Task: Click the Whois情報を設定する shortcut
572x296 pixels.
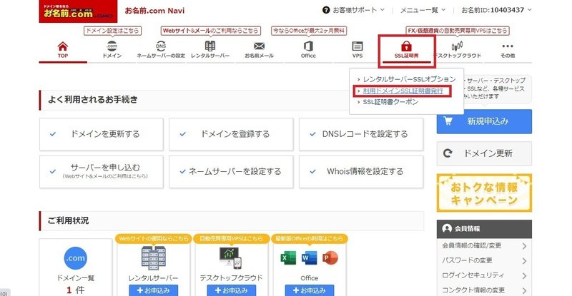Action: pyautogui.click(x=361, y=171)
